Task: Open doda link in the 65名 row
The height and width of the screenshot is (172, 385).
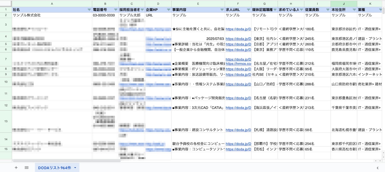Action: (238, 149)
